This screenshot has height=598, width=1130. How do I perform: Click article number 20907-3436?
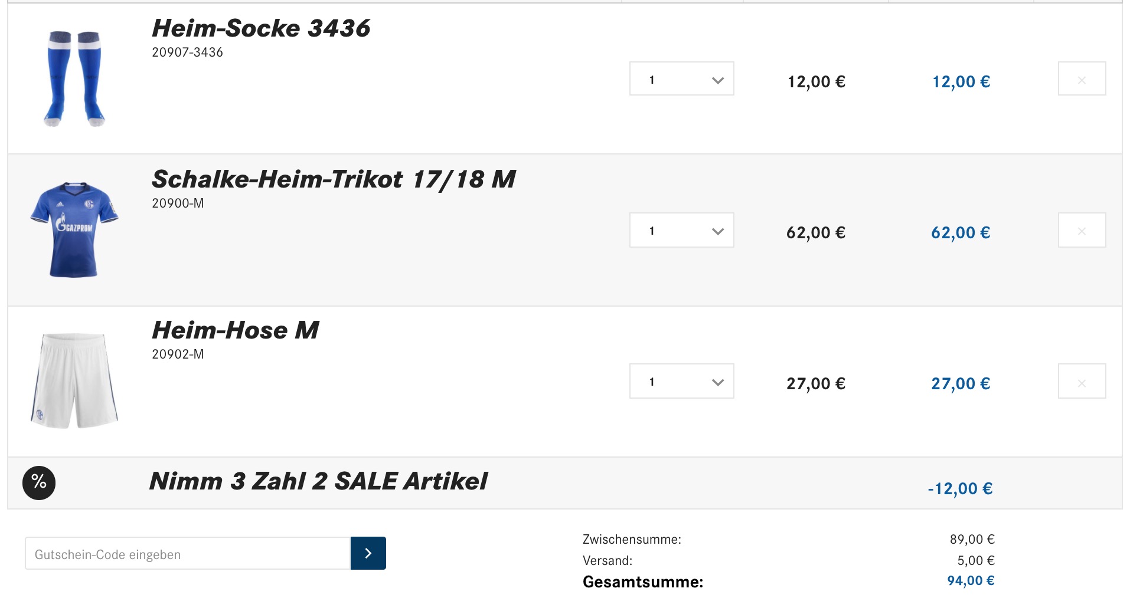point(187,52)
